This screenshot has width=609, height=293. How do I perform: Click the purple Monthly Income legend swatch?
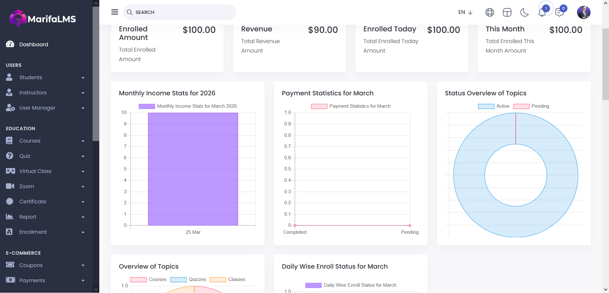click(147, 106)
